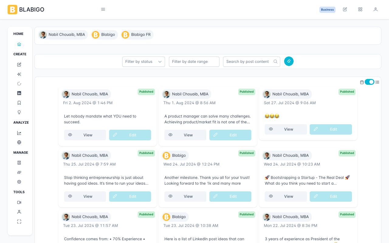Click the "Tue 23. Jul 2024 @ 11:57 AM" date

click(x=91, y=226)
